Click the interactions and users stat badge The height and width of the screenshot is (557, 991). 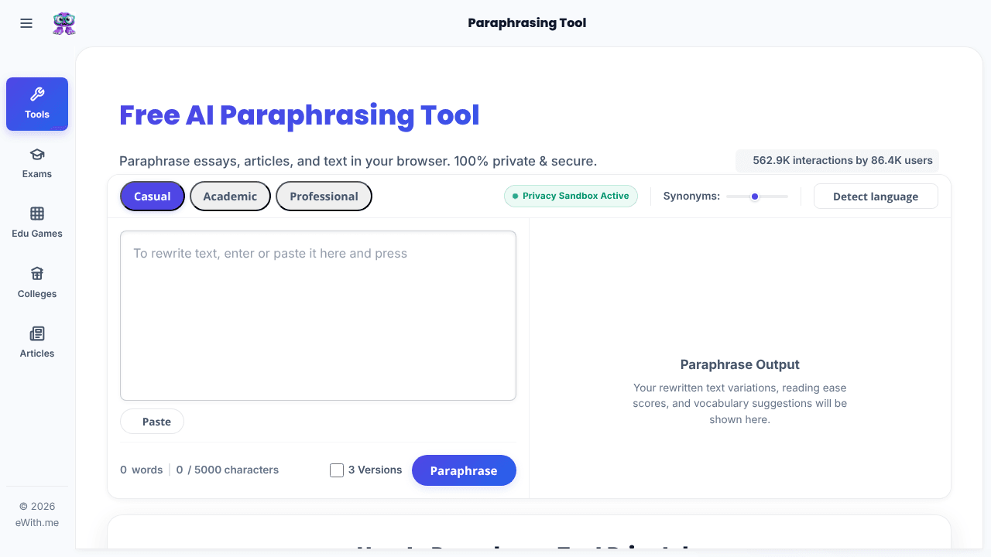pyautogui.click(x=837, y=160)
